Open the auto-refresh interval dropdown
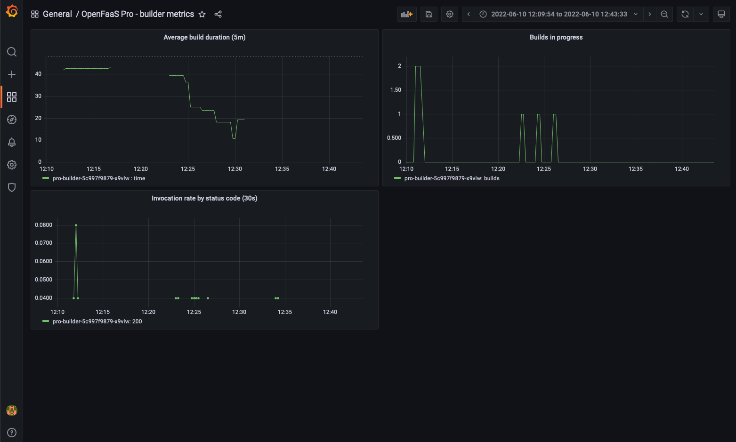 pyautogui.click(x=701, y=14)
